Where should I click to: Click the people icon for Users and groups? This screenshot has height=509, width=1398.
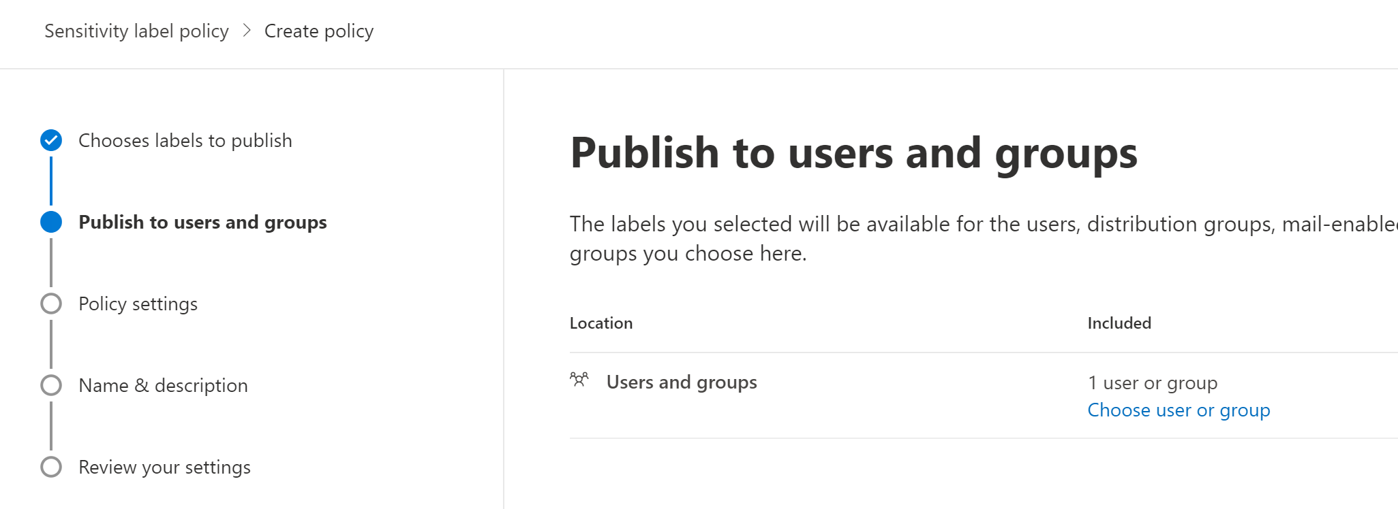point(579,380)
